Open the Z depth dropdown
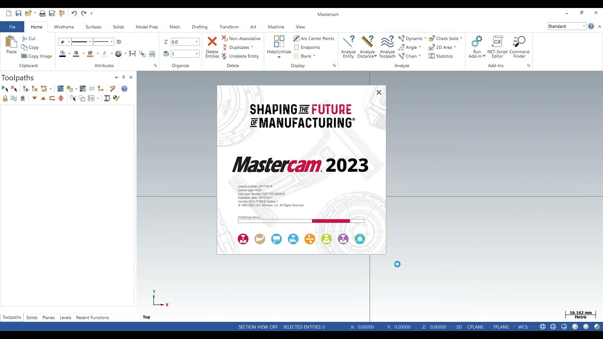Screen dimensions: 603x339 tap(196, 42)
